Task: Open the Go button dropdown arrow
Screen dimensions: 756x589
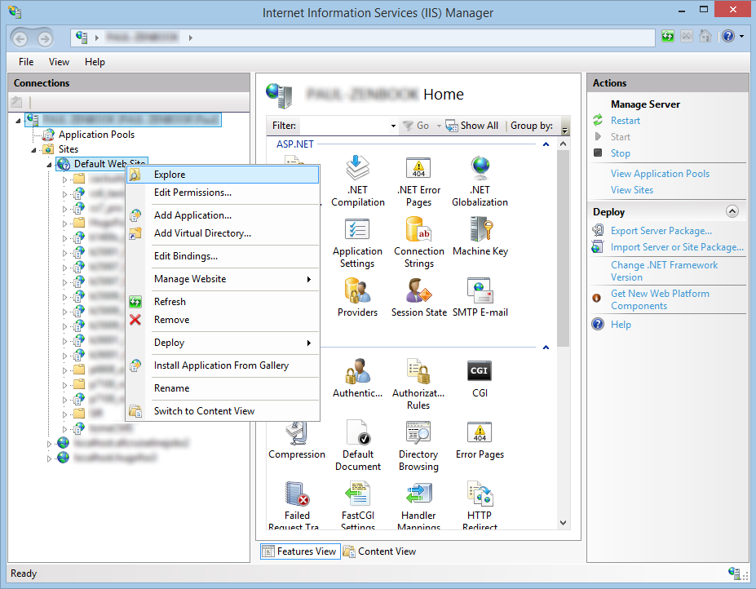Action: click(439, 126)
